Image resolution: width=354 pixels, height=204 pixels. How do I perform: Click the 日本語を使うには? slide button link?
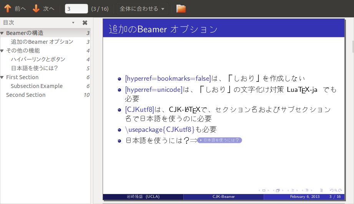pyautogui.click(x=220, y=140)
